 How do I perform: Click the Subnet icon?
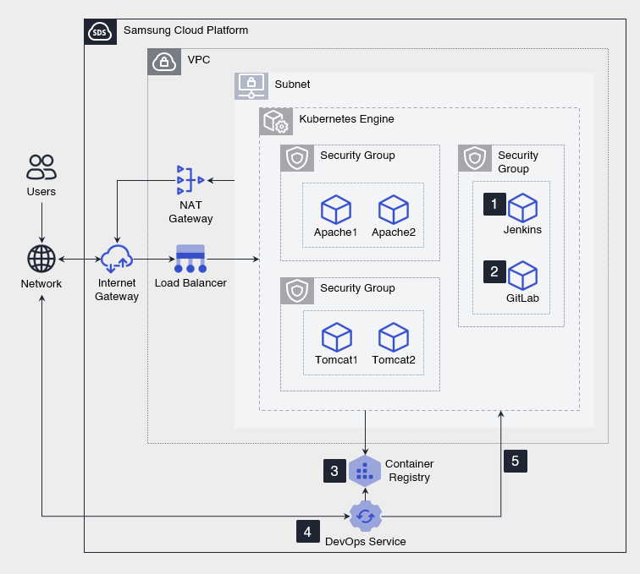pyautogui.click(x=251, y=85)
